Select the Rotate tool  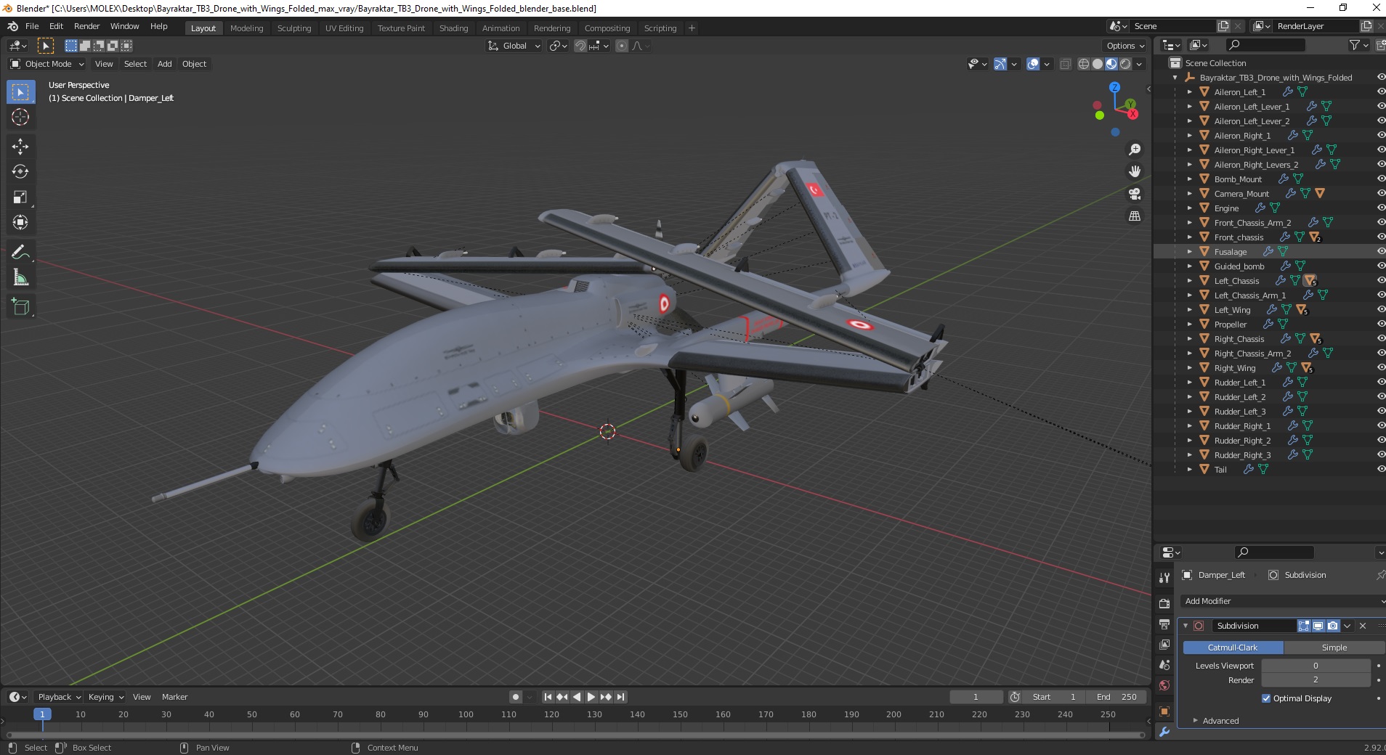pyautogui.click(x=20, y=171)
